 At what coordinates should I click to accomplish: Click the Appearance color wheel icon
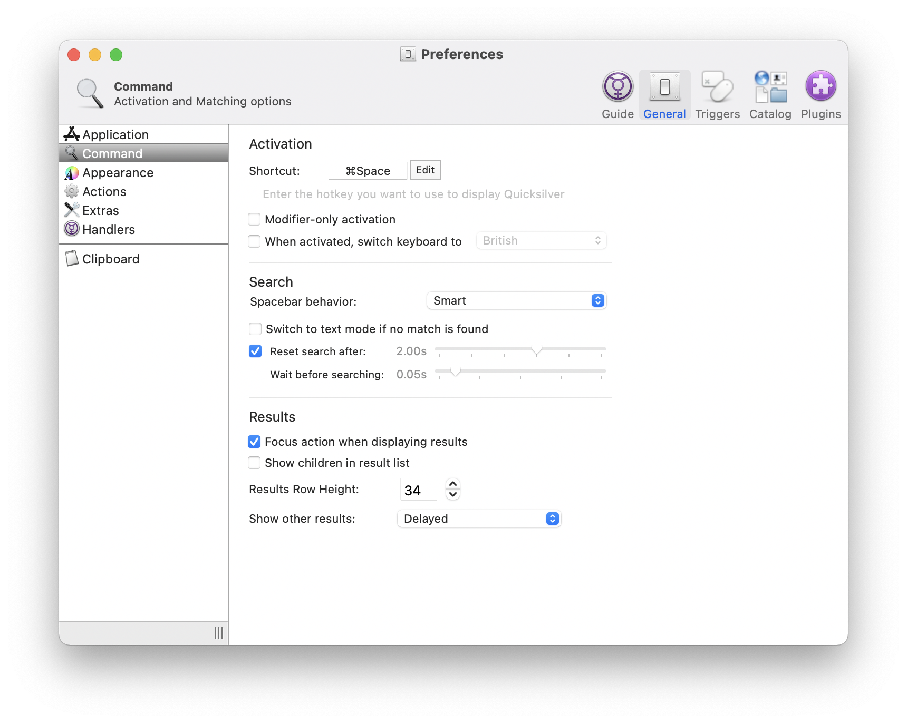tap(72, 173)
